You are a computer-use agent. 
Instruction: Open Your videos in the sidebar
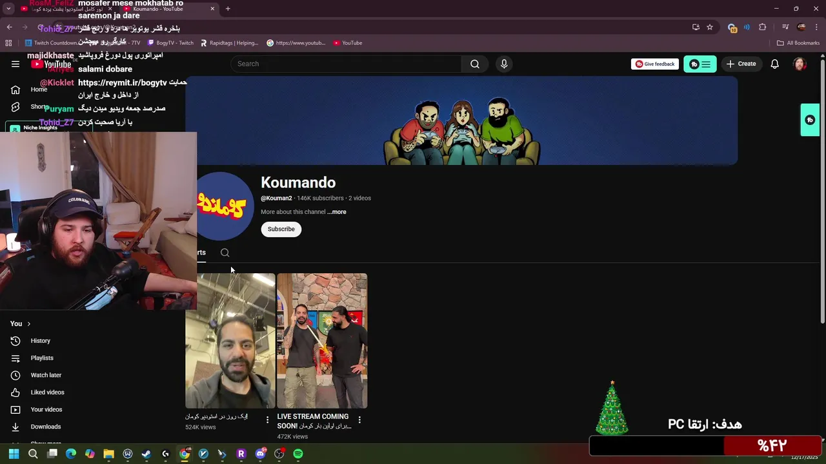tap(46, 409)
